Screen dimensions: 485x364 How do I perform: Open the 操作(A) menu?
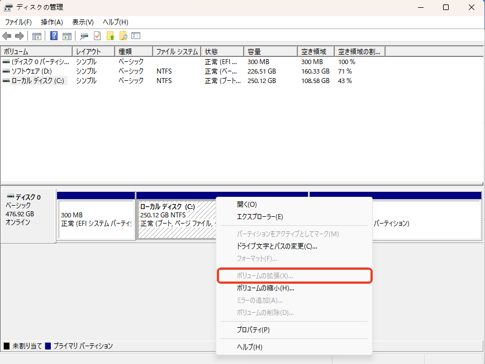coord(51,22)
